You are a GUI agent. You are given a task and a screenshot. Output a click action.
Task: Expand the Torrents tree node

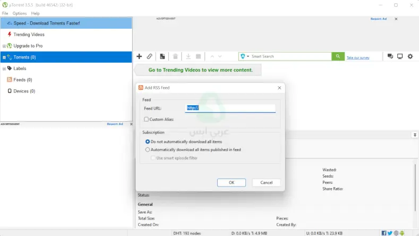[4, 57]
